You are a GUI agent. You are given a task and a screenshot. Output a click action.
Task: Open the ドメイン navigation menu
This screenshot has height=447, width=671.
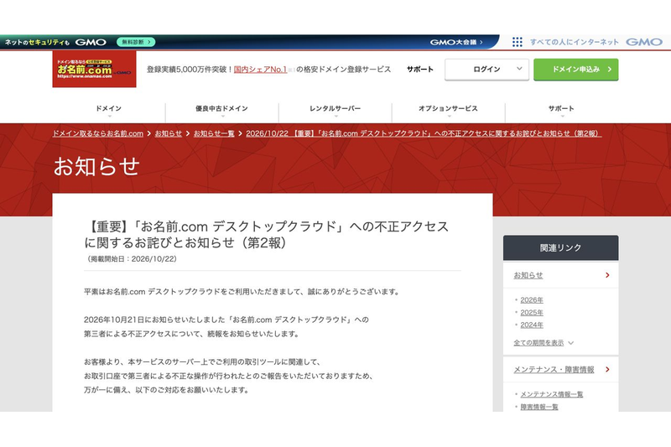109,111
